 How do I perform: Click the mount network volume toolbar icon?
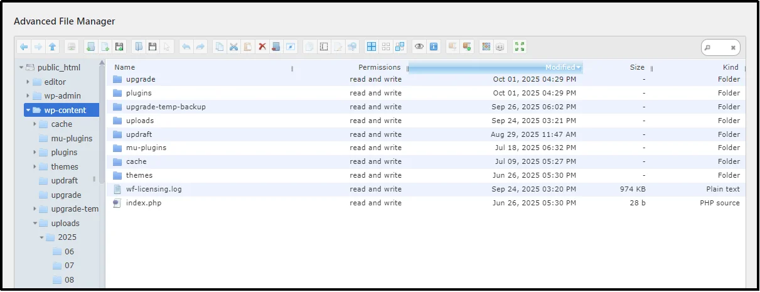(x=72, y=46)
